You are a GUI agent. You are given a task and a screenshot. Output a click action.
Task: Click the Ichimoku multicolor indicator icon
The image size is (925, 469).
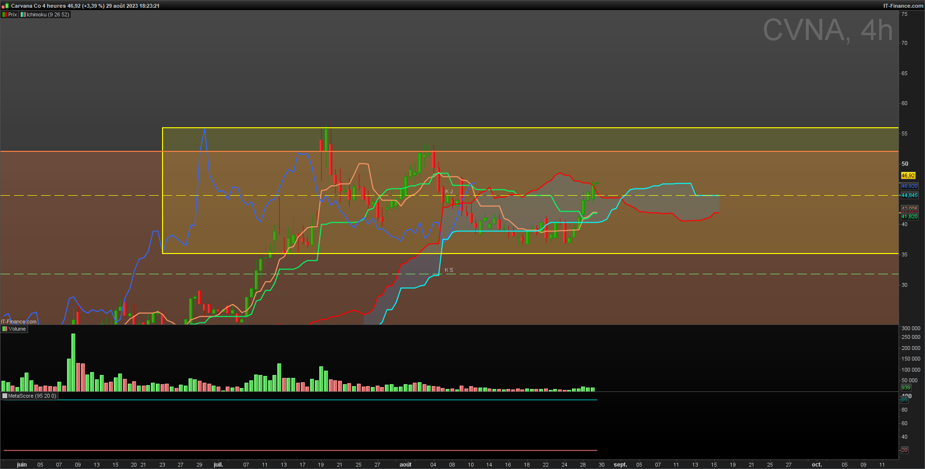click(x=23, y=14)
